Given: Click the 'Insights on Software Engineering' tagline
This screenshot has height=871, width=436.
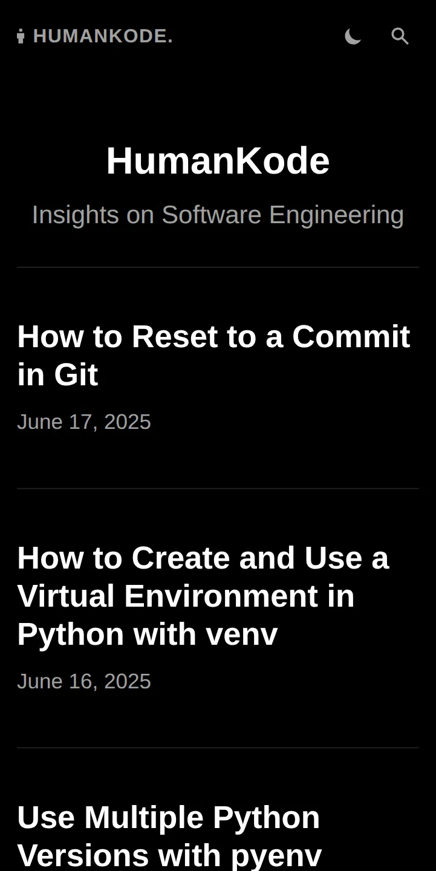Looking at the screenshot, I should point(218,215).
